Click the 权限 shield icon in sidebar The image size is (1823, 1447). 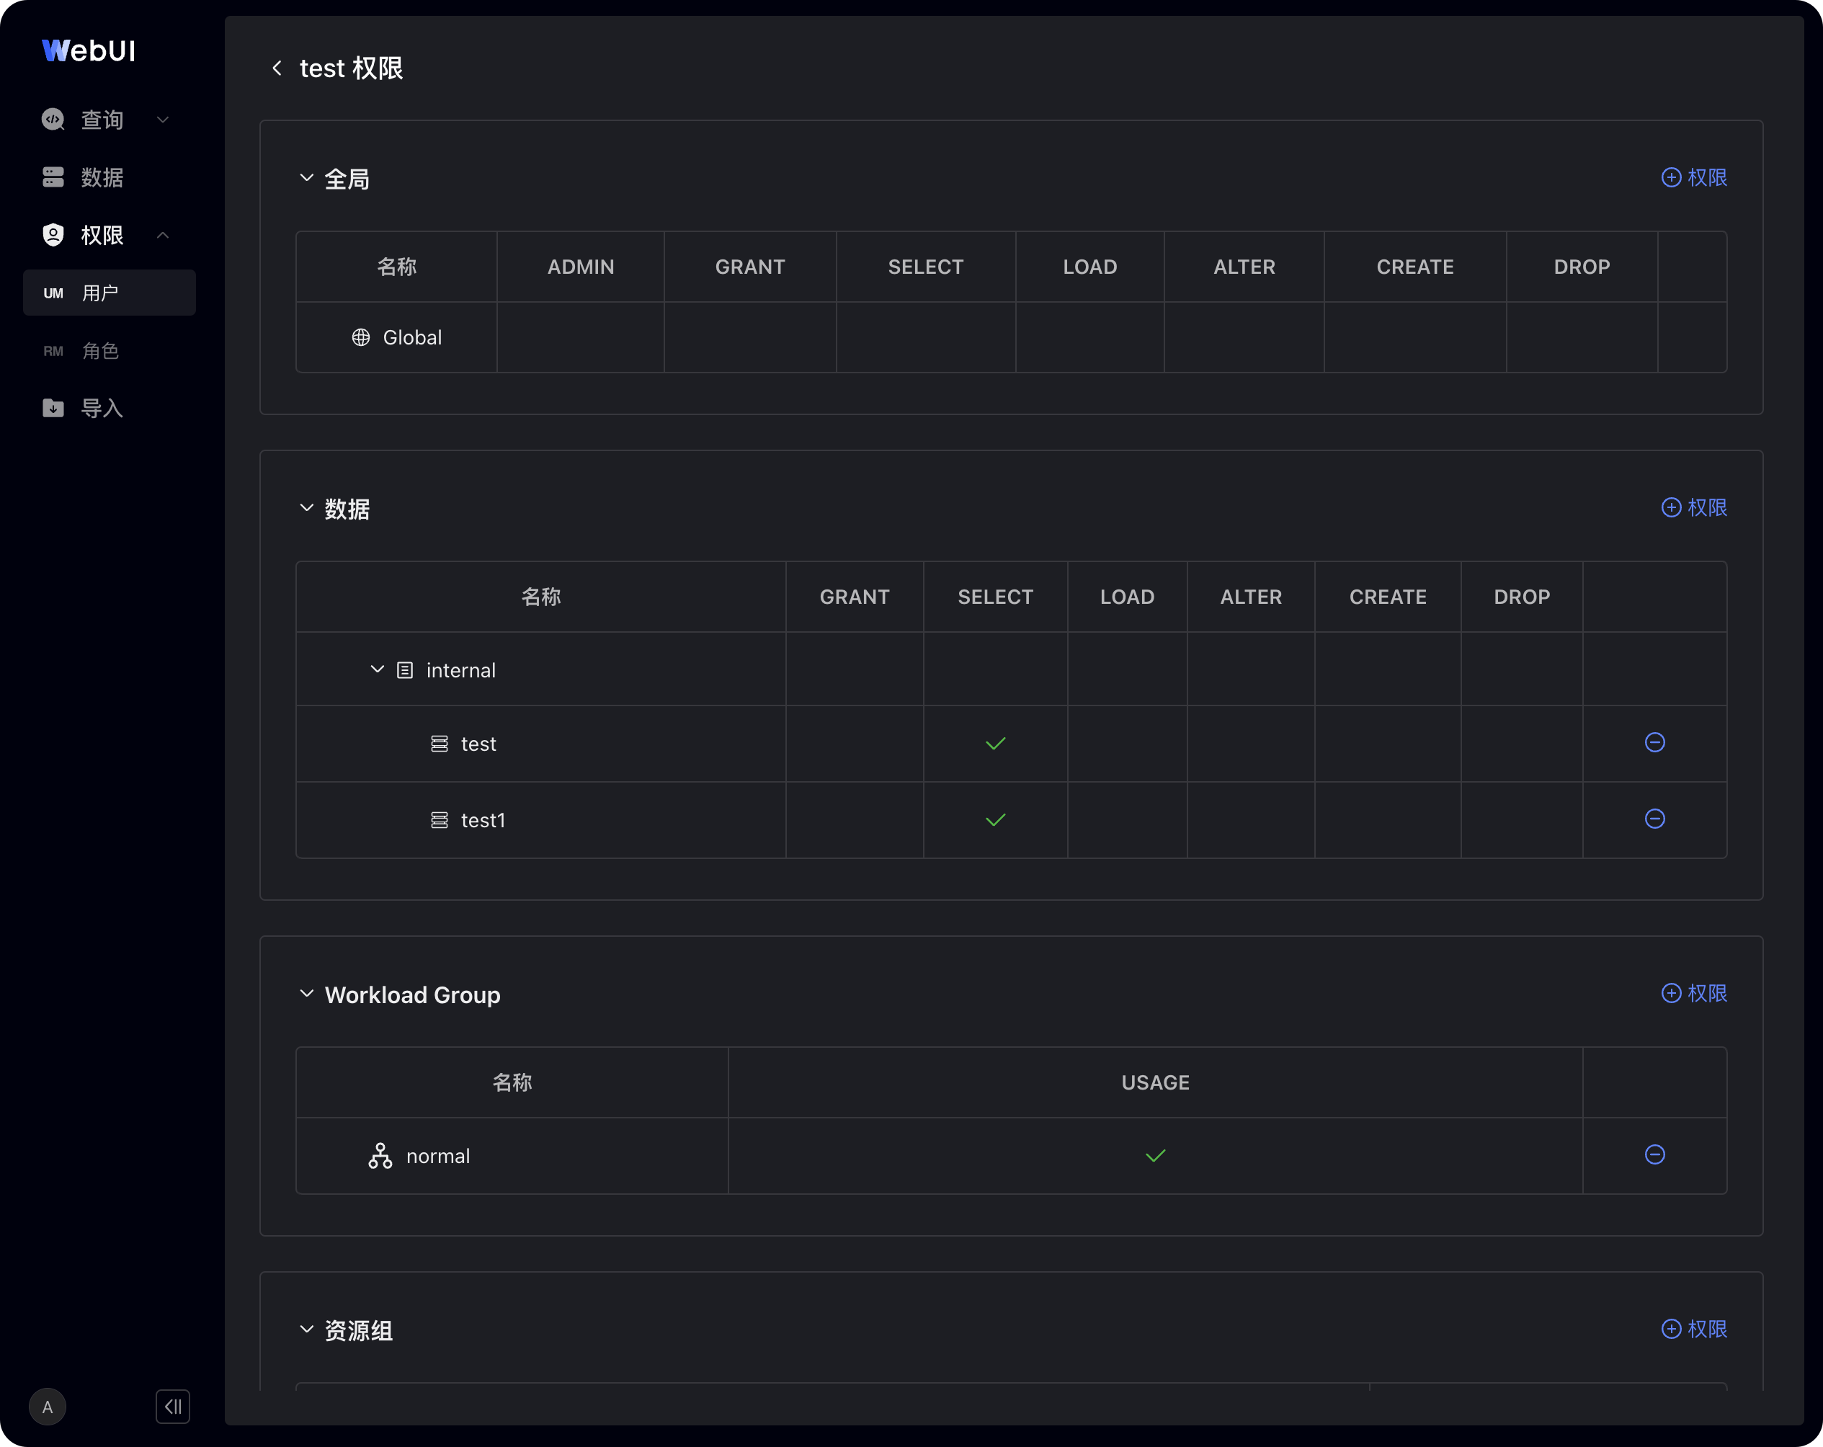click(53, 234)
